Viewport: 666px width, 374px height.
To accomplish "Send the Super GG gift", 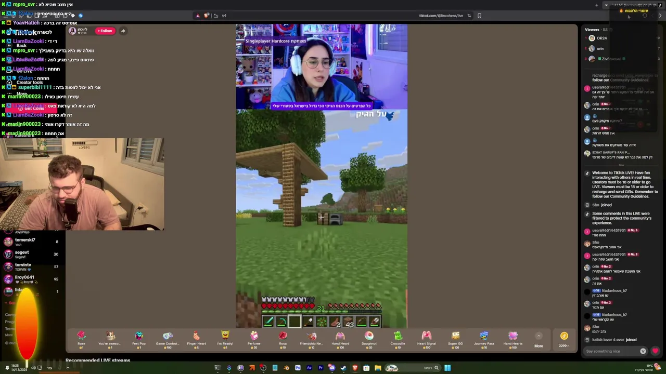I will point(455,339).
